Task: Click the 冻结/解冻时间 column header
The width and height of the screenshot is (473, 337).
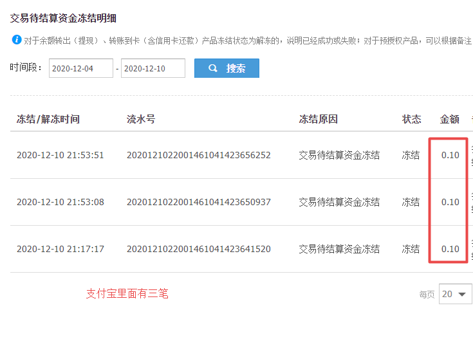Action: click(x=48, y=119)
